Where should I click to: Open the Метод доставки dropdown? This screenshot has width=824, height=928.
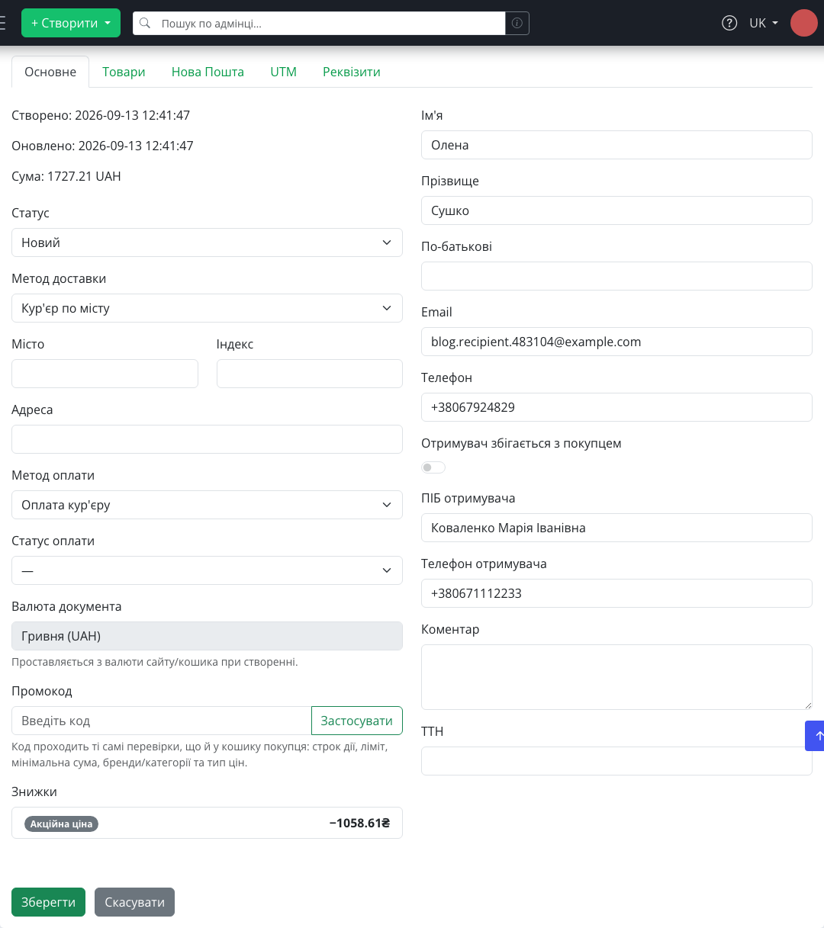[x=207, y=308]
